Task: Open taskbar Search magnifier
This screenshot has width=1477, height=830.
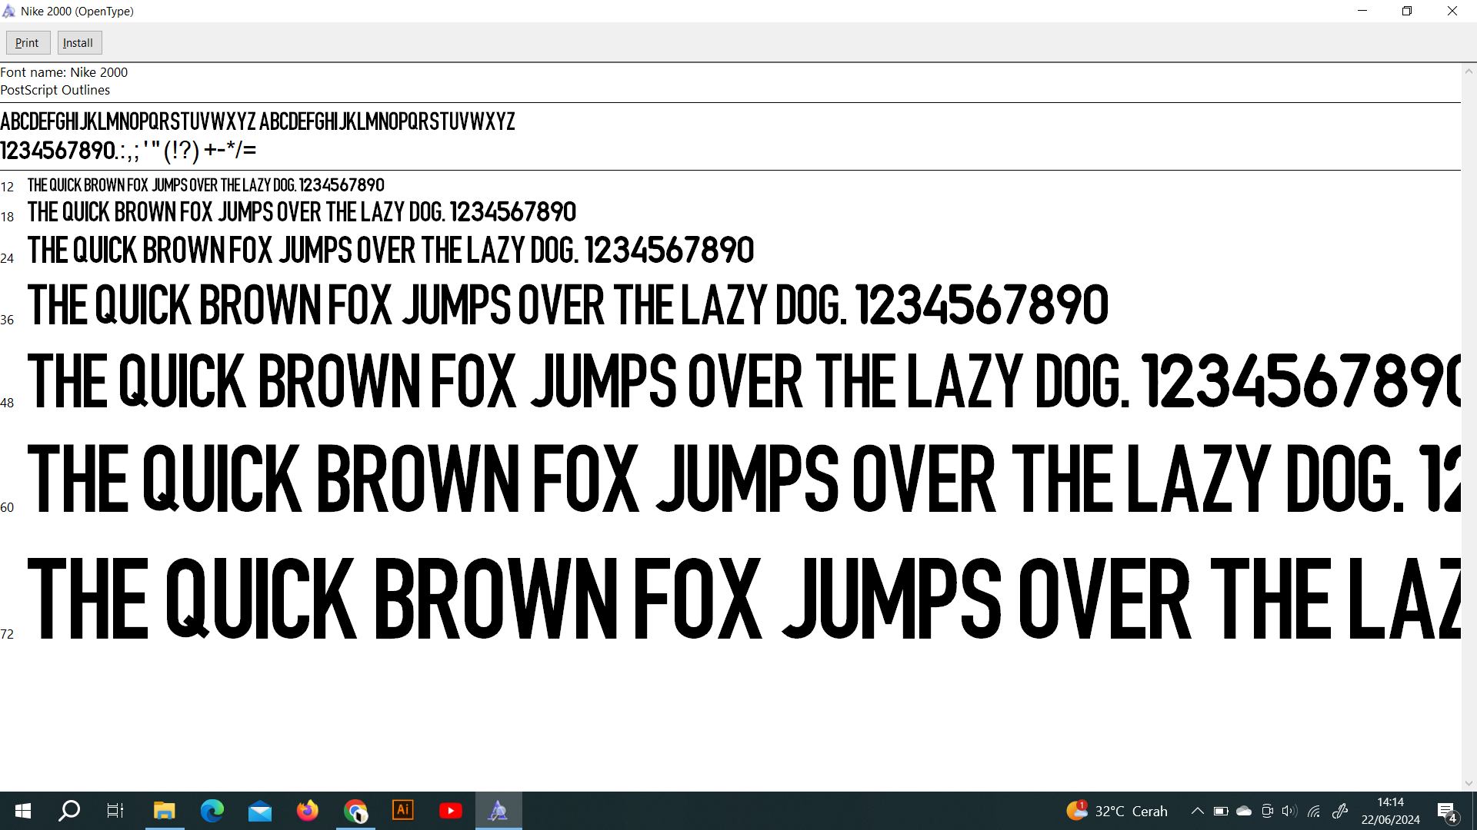Action: click(x=69, y=811)
